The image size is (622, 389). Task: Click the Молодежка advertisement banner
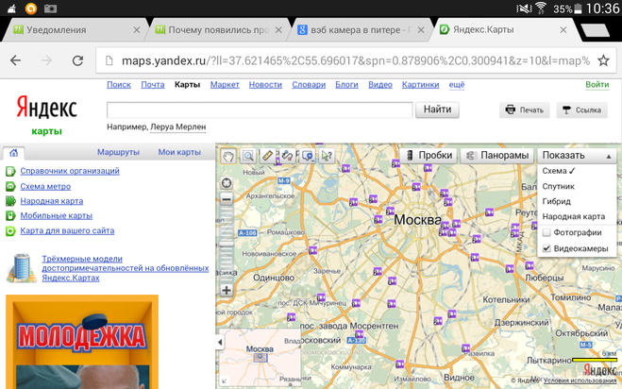point(82,342)
